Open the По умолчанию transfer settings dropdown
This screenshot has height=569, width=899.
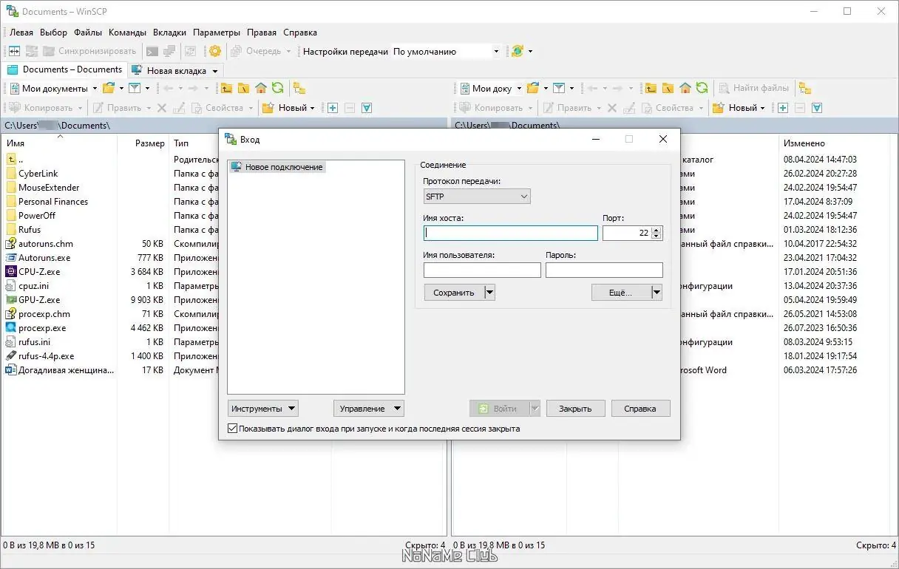tap(496, 52)
